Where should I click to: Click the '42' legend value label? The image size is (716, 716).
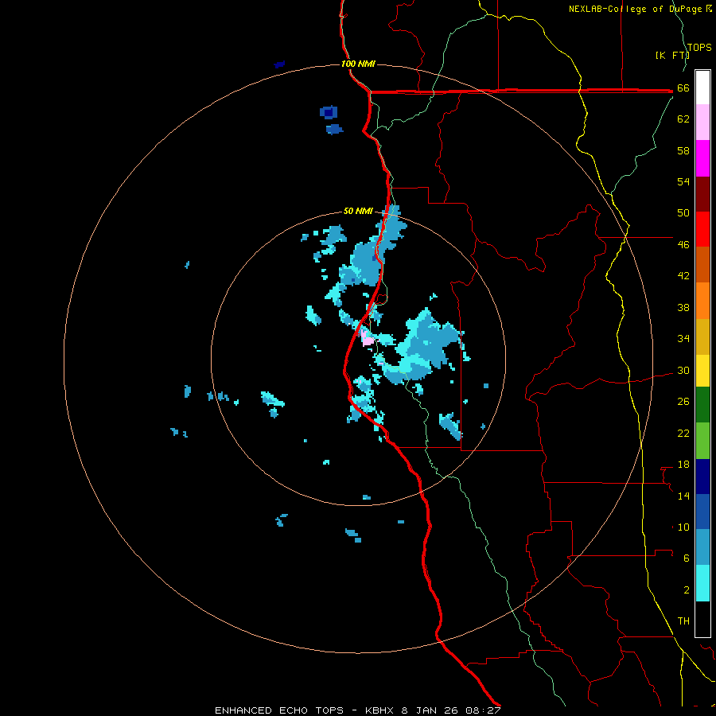click(x=683, y=276)
